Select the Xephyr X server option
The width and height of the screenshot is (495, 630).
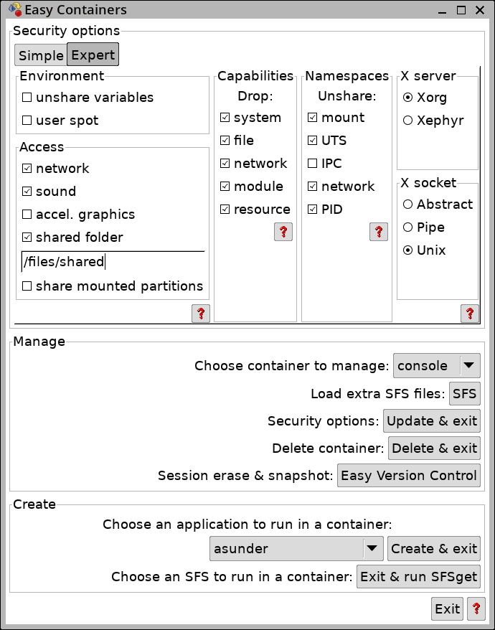407,120
